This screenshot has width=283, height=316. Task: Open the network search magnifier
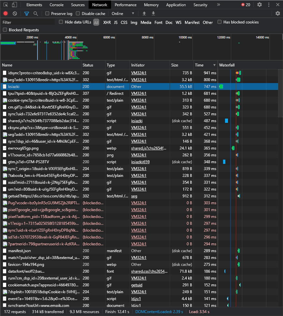pos(35,13)
